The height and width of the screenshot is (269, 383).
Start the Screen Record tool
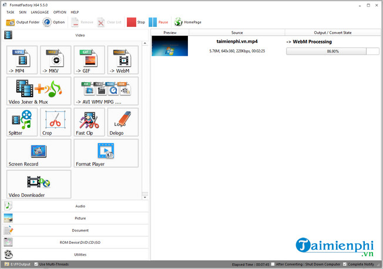[39, 154]
